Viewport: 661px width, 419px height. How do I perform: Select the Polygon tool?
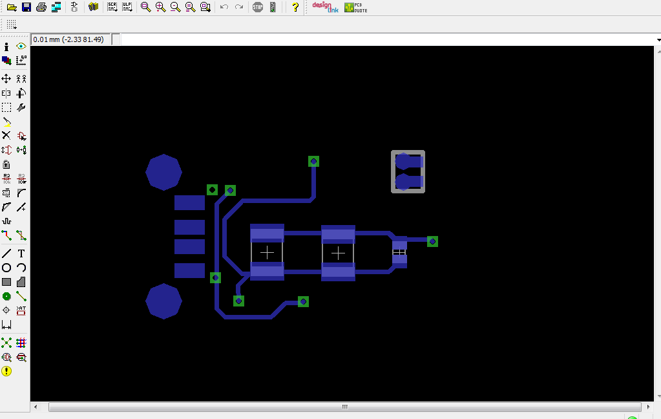tap(21, 283)
